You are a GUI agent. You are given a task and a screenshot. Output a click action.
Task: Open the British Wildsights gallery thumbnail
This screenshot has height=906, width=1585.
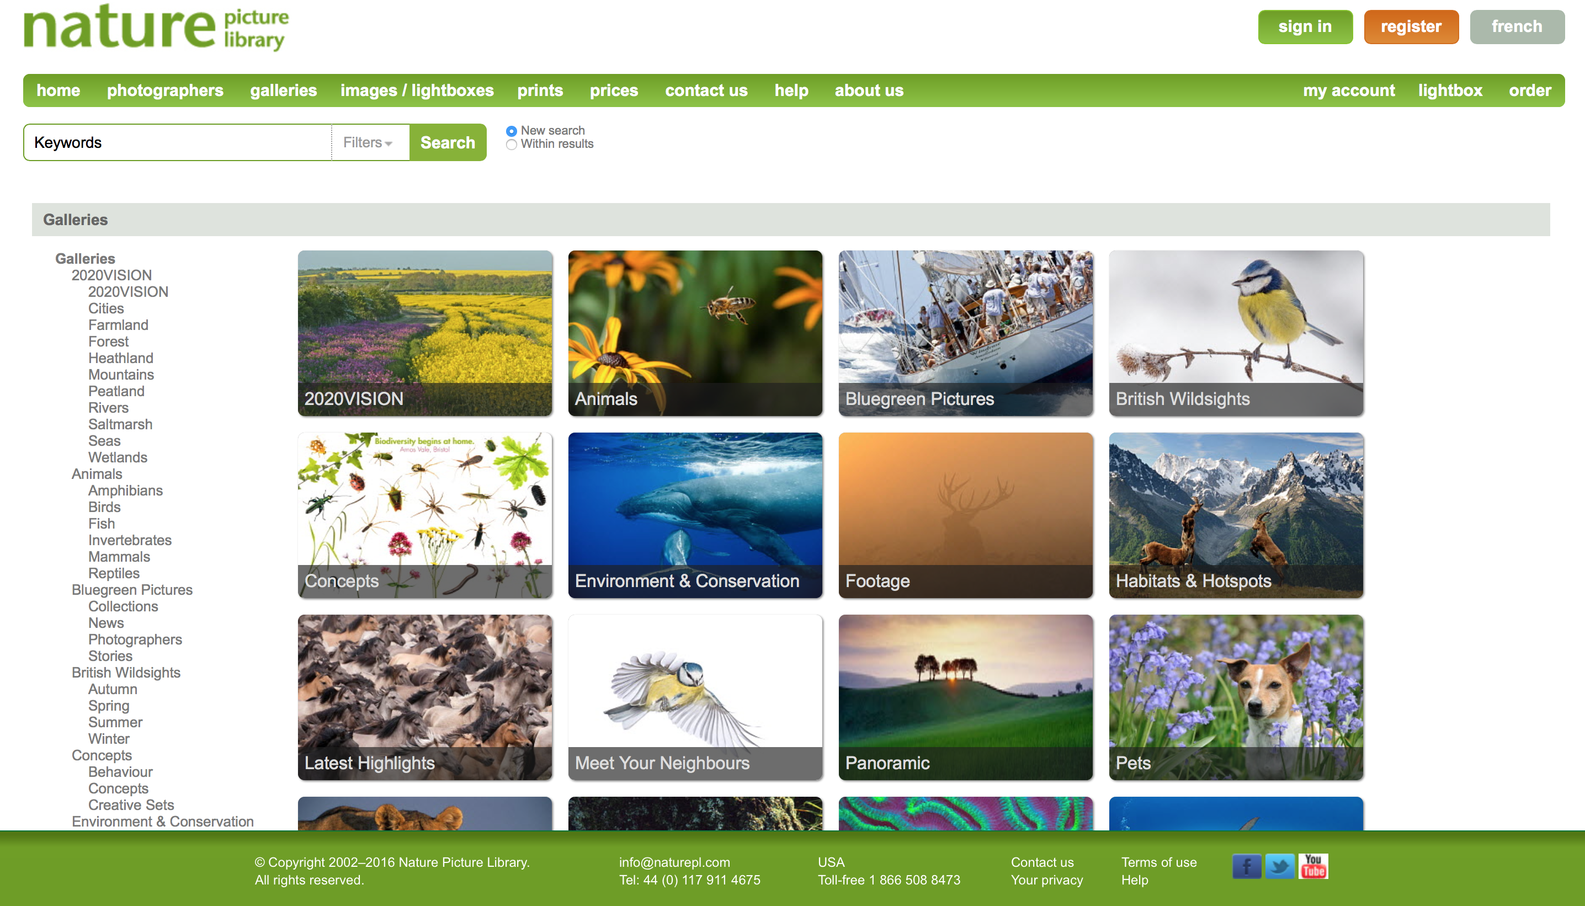(1236, 333)
